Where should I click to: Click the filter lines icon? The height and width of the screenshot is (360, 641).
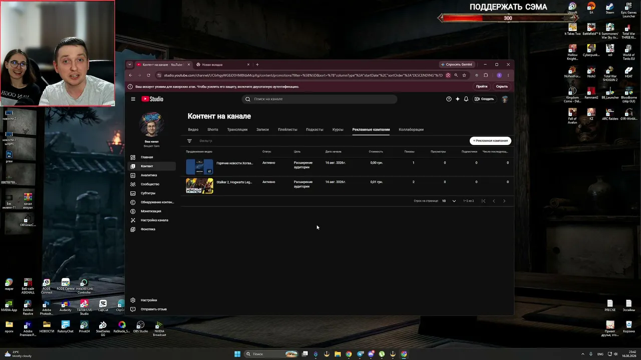(189, 141)
